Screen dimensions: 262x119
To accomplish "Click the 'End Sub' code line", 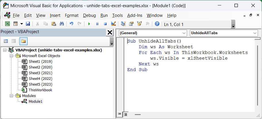I will pos(137,70).
